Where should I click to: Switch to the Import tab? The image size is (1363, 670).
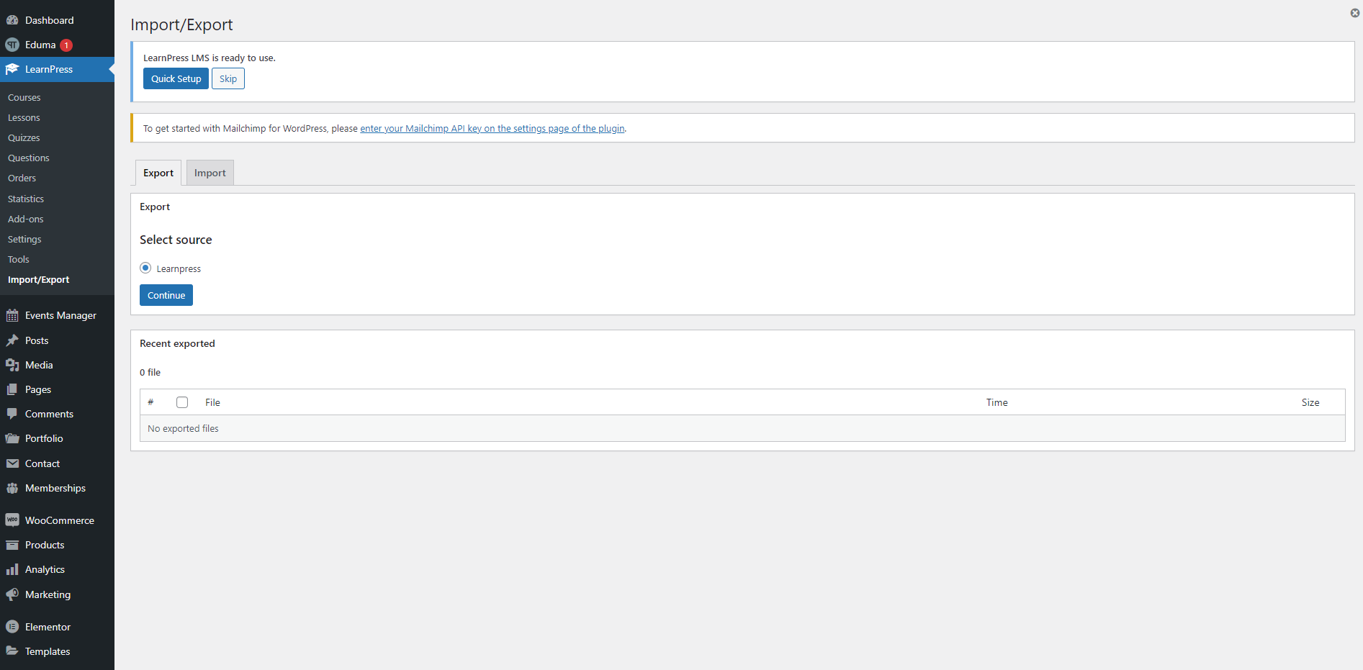pyautogui.click(x=210, y=173)
